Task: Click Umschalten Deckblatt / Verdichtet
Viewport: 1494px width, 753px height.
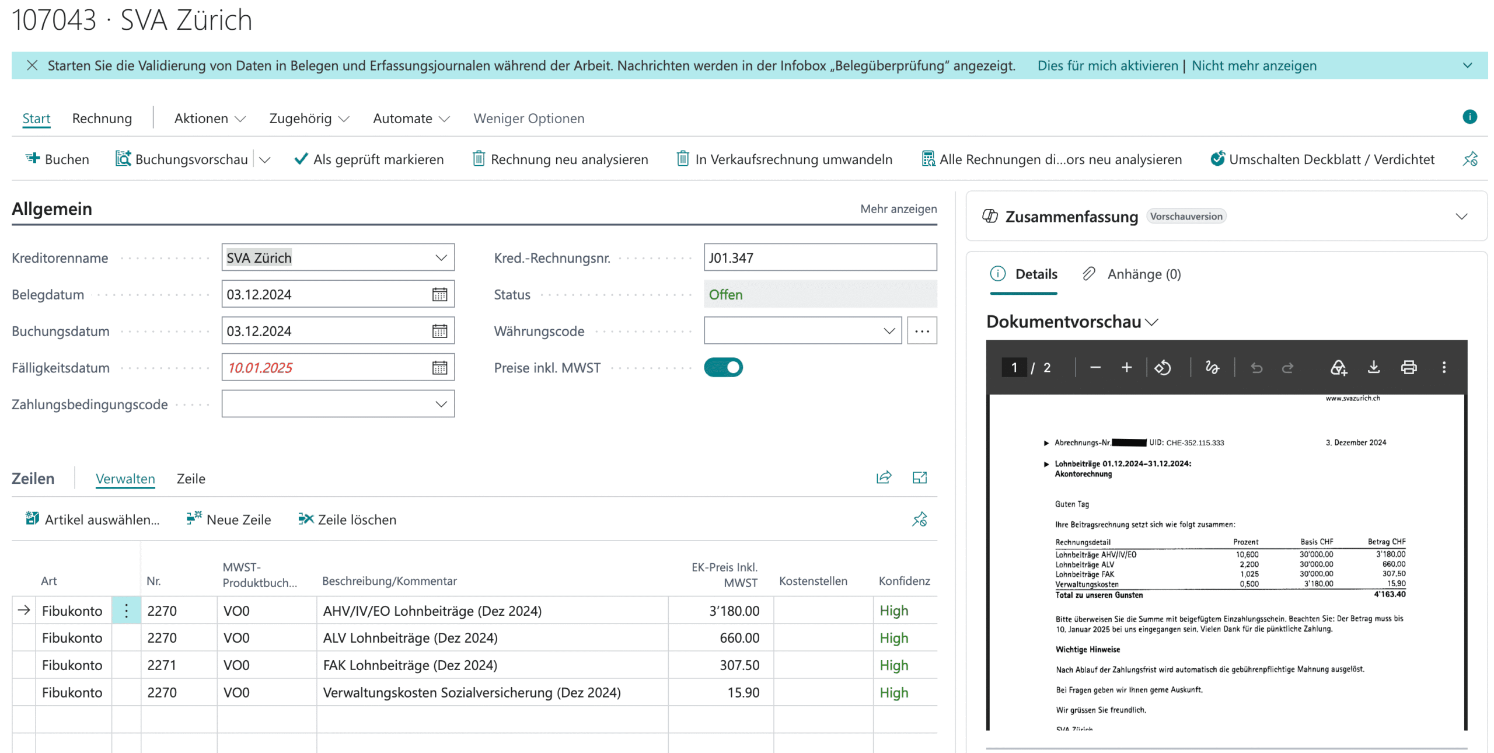Action: tap(1322, 159)
